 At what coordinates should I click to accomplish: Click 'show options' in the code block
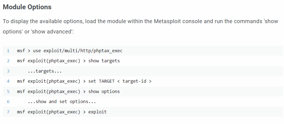tap(104, 91)
